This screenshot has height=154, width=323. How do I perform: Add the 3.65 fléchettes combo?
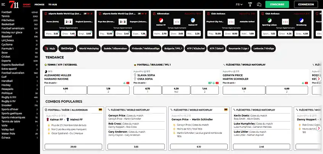[x=136, y=147]
